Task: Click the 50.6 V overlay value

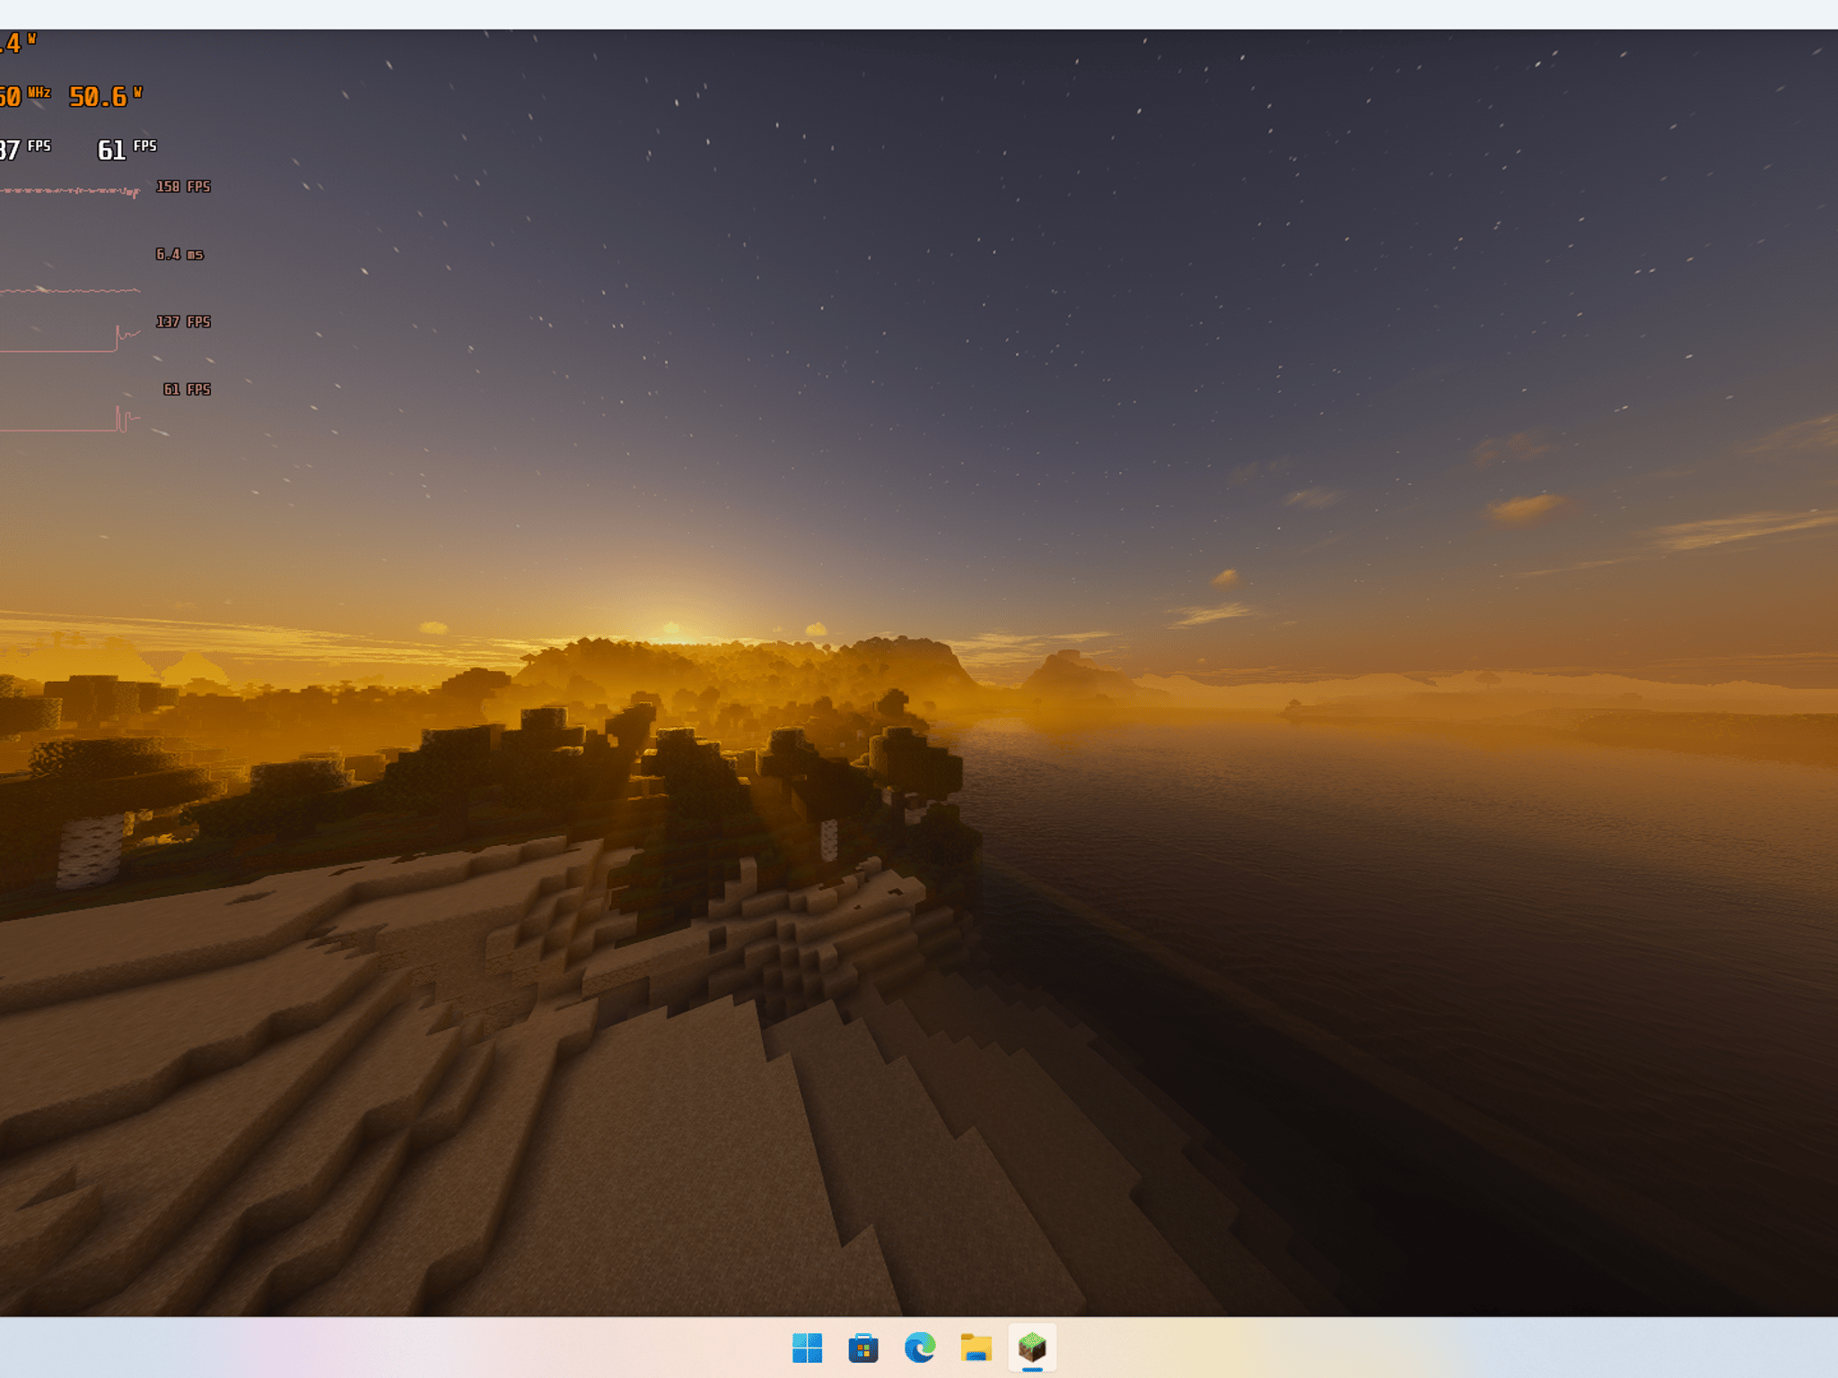Action: 105,97
